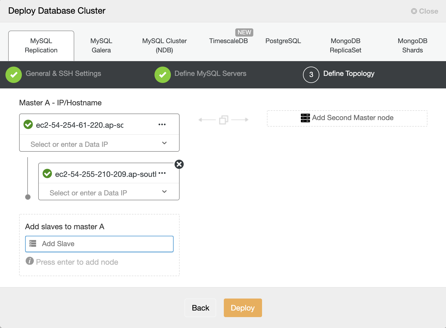Click the Define MySQL Servers checkmark

[163, 74]
